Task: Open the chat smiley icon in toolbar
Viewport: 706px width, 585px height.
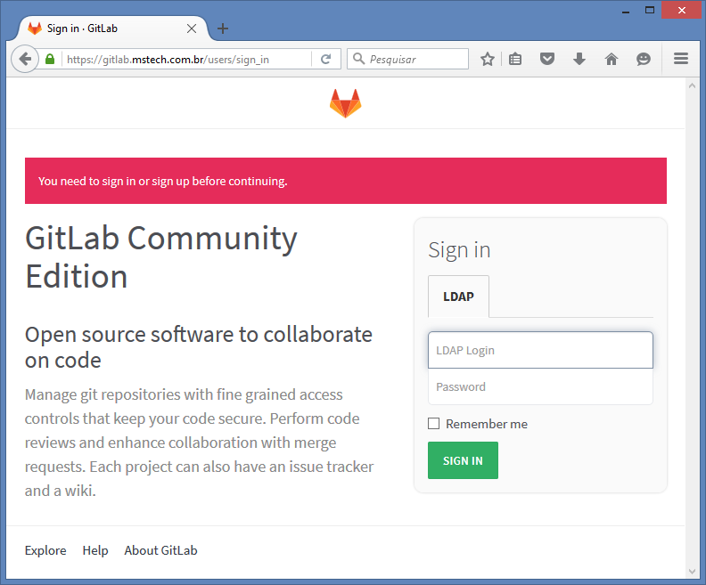Action: click(644, 59)
